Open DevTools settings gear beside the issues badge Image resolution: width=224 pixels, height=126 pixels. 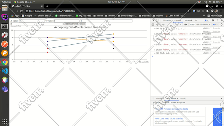(213, 20)
